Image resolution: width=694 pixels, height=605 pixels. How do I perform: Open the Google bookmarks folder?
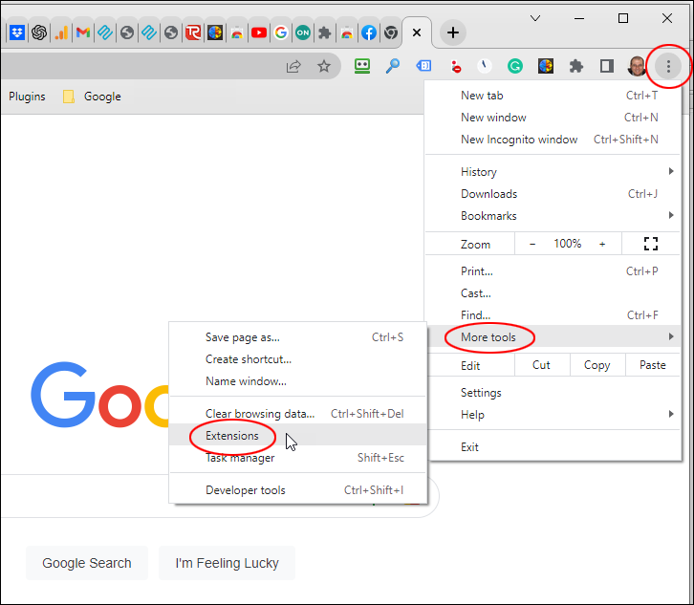point(92,97)
